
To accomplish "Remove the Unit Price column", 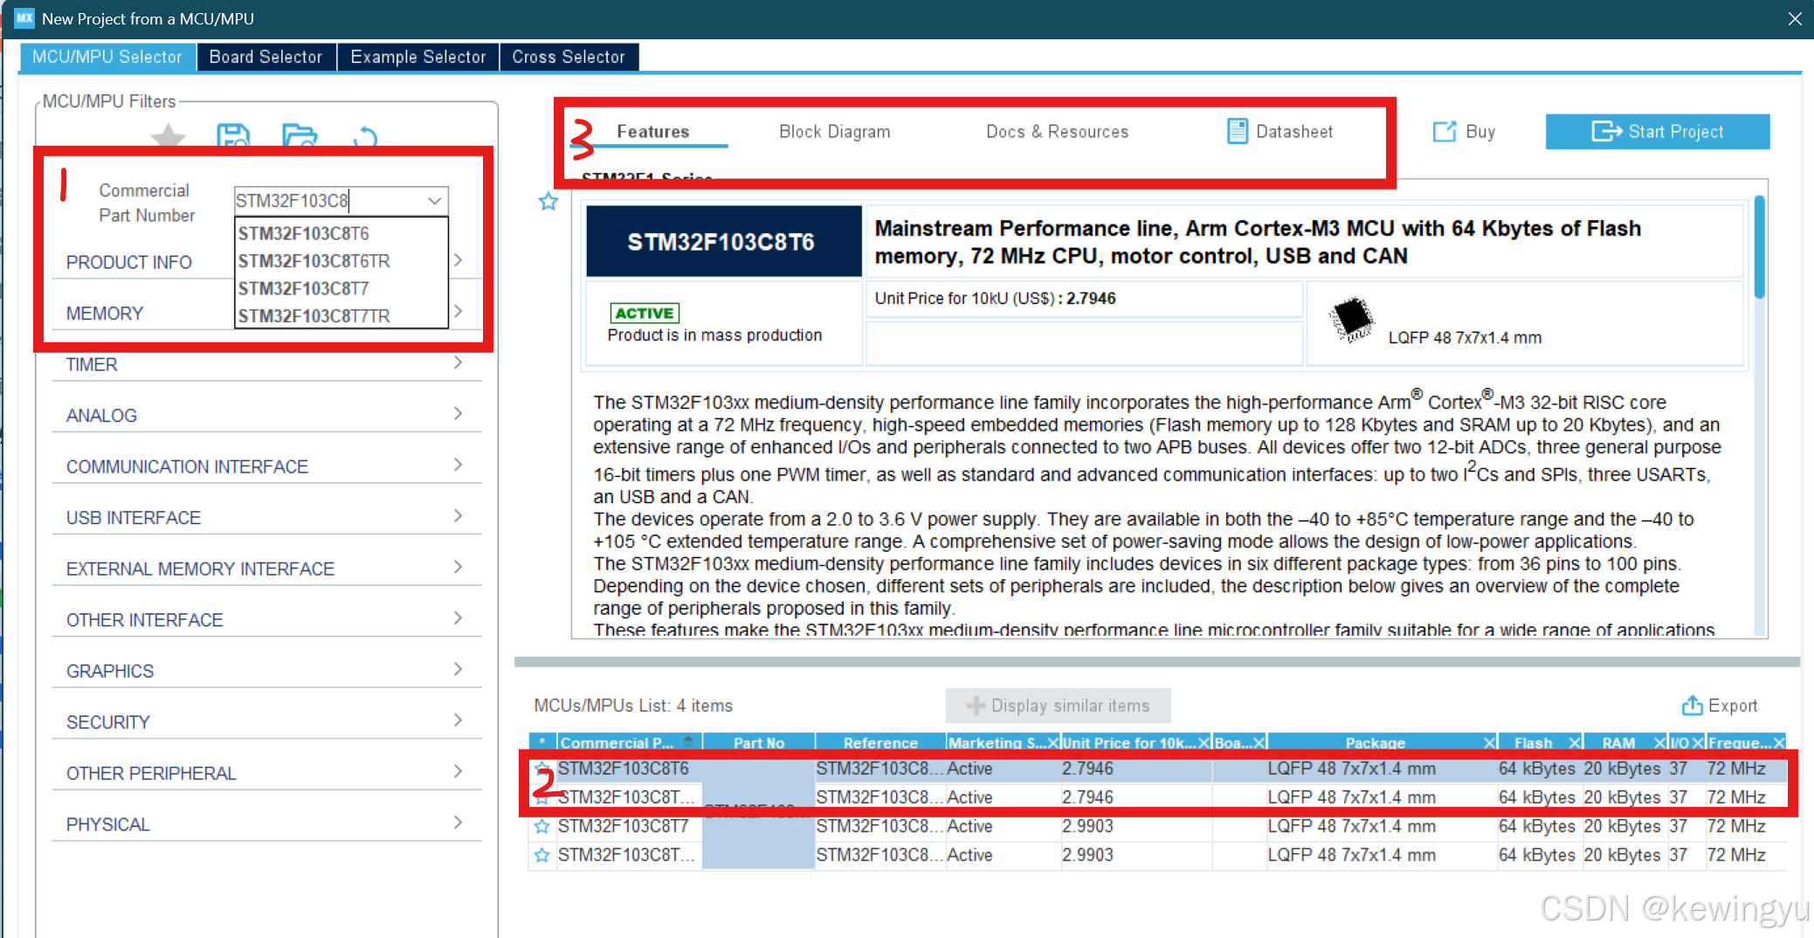I will 1204,742.
